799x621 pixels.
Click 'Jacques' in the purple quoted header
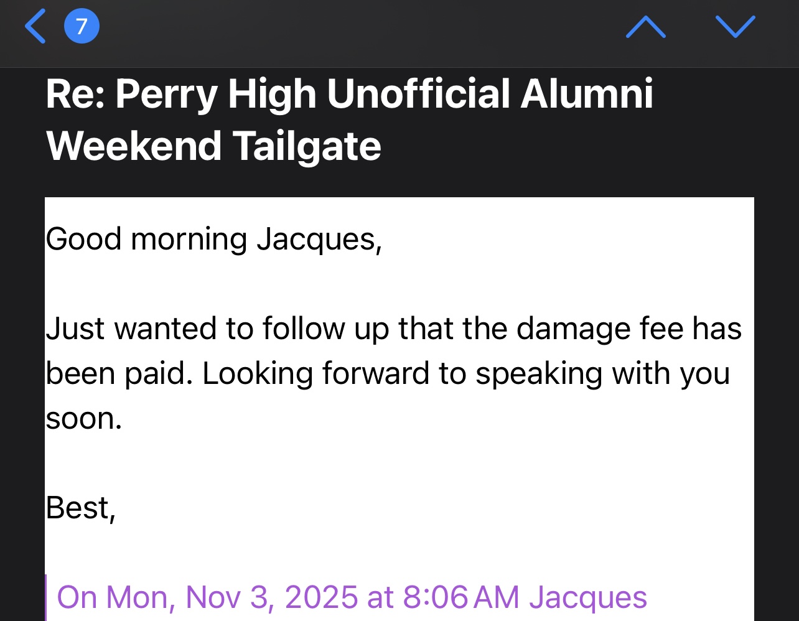588,597
